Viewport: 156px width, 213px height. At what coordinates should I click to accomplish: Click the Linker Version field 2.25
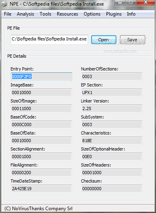tap(112, 109)
